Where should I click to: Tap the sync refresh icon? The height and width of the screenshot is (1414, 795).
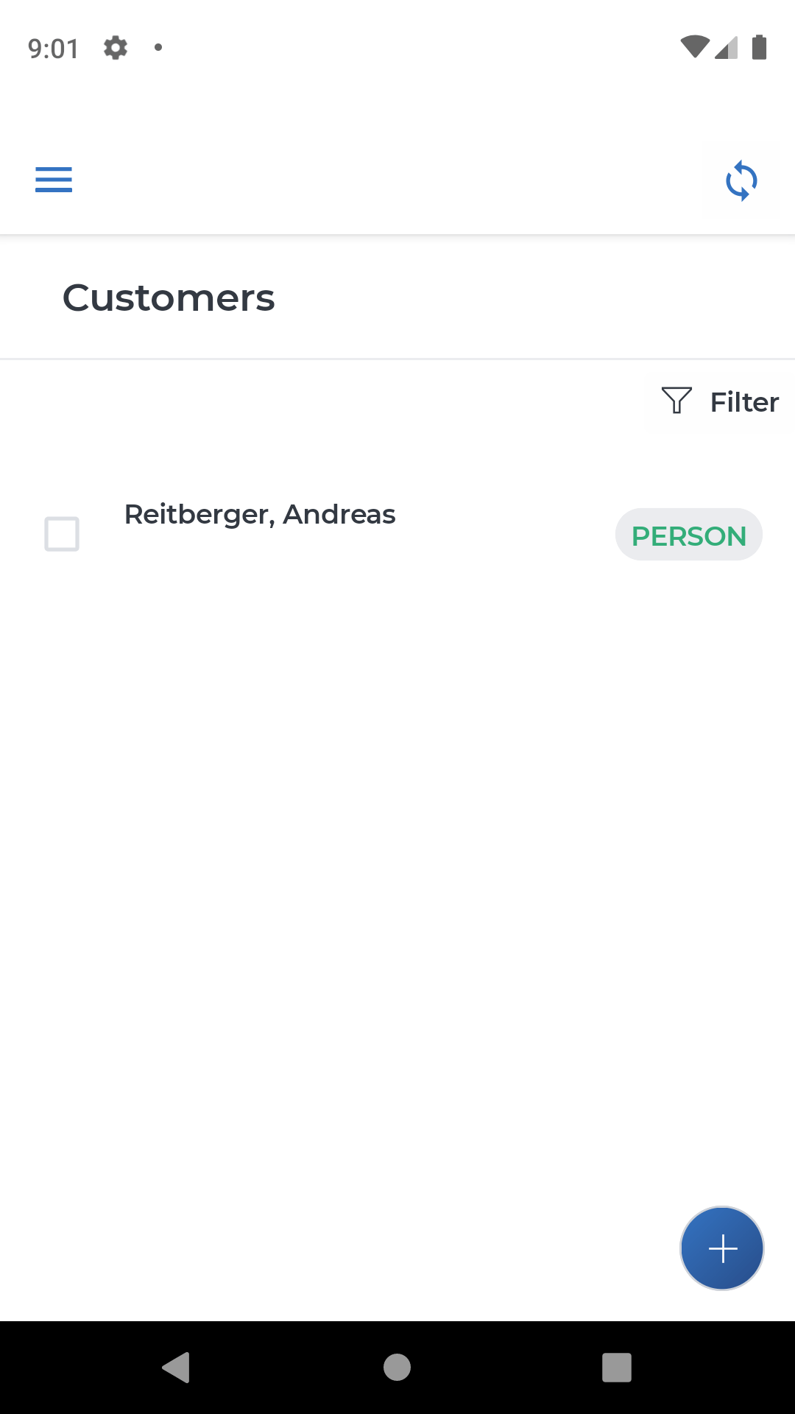click(x=741, y=180)
